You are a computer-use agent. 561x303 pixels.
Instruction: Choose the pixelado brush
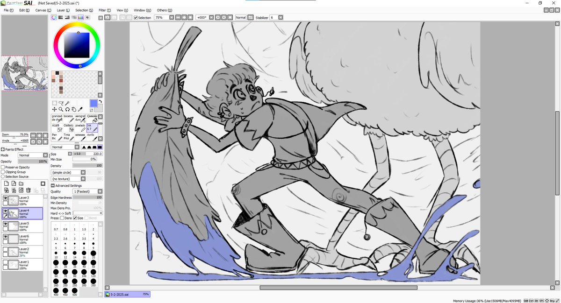click(80, 128)
